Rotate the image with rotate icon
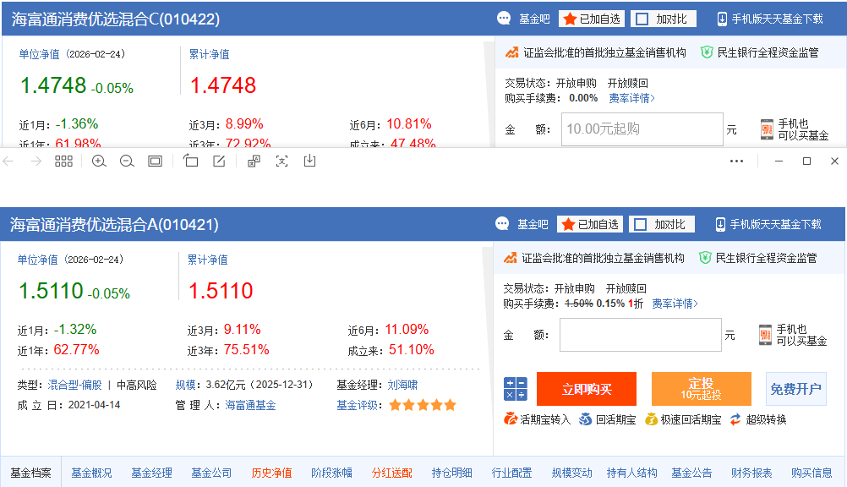The width and height of the screenshot is (847, 487). (191, 161)
